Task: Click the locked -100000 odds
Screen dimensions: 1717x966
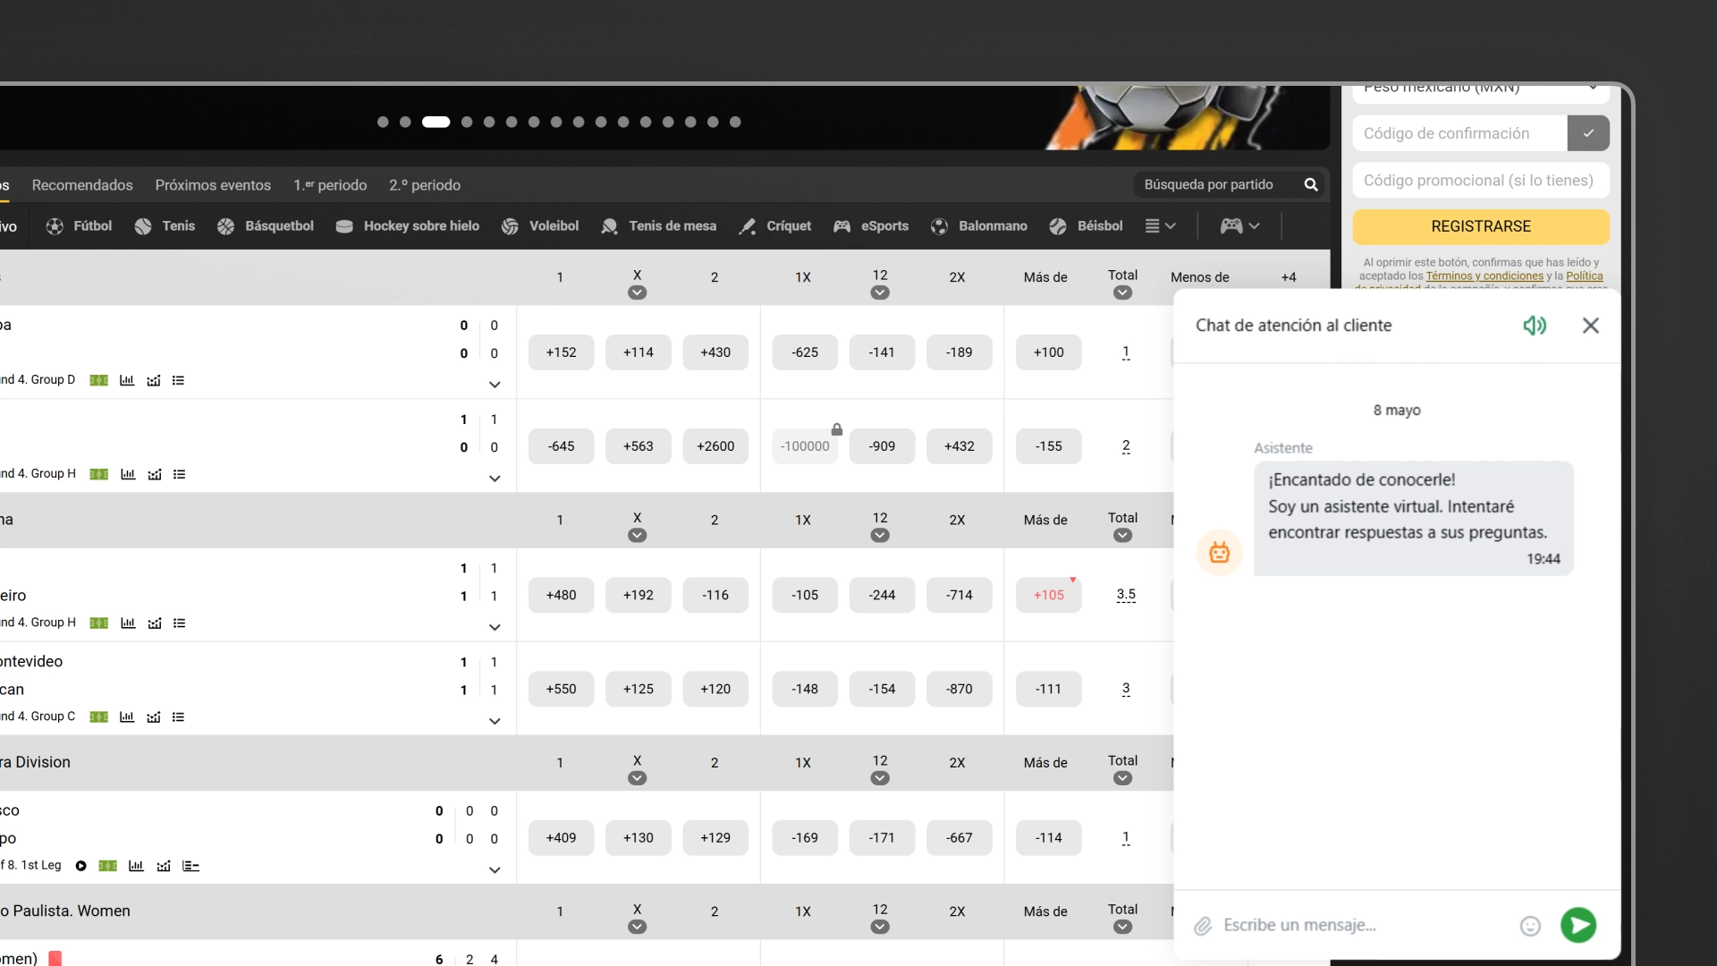Action: [x=805, y=446]
